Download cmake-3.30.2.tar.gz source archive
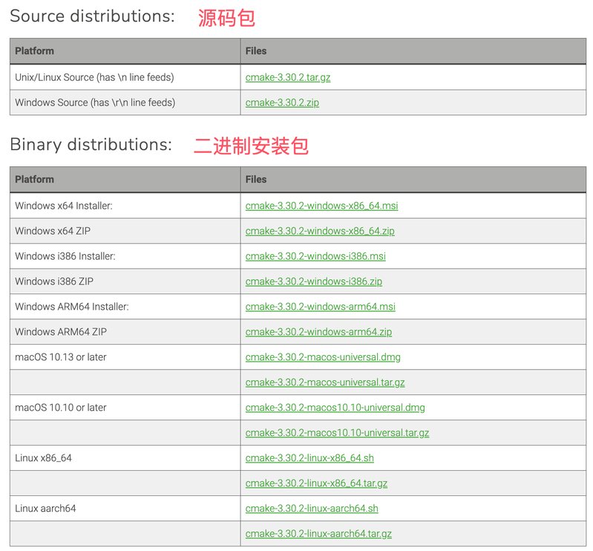This screenshot has width=593, height=551. pyautogui.click(x=288, y=77)
